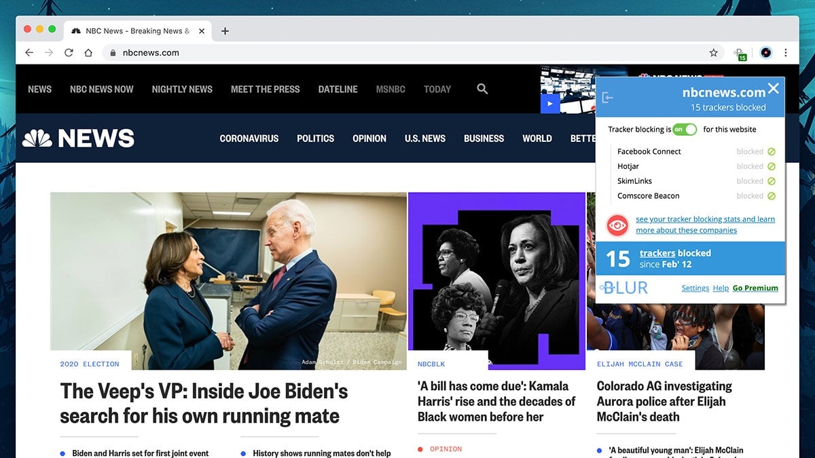The width and height of the screenshot is (815, 458).
Task: Click the browser reload icon
Action: (69, 53)
